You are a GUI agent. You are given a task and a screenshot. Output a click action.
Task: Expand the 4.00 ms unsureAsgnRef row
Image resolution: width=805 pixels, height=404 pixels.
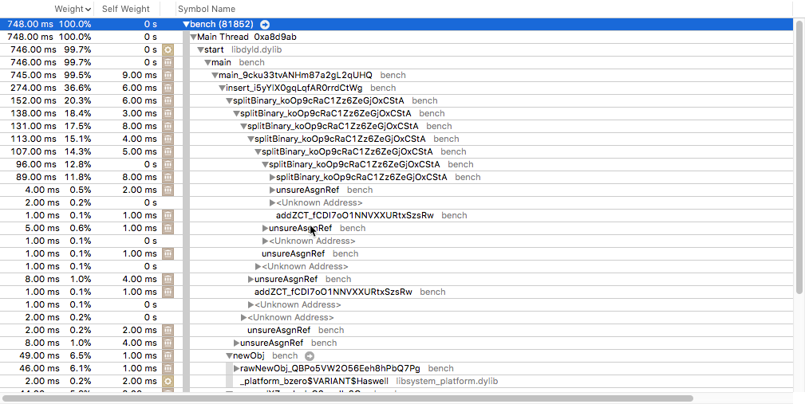tap(273, 190)
